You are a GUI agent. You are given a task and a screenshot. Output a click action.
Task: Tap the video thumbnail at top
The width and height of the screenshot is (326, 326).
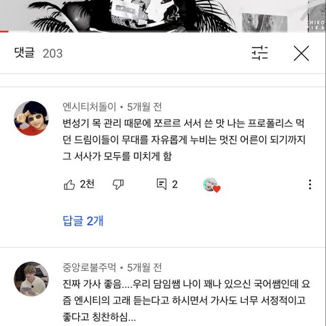coord(163,15)
